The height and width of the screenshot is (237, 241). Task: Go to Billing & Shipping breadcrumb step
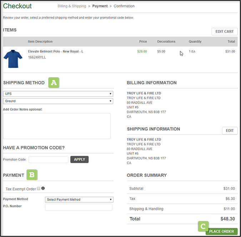[72, 6]
